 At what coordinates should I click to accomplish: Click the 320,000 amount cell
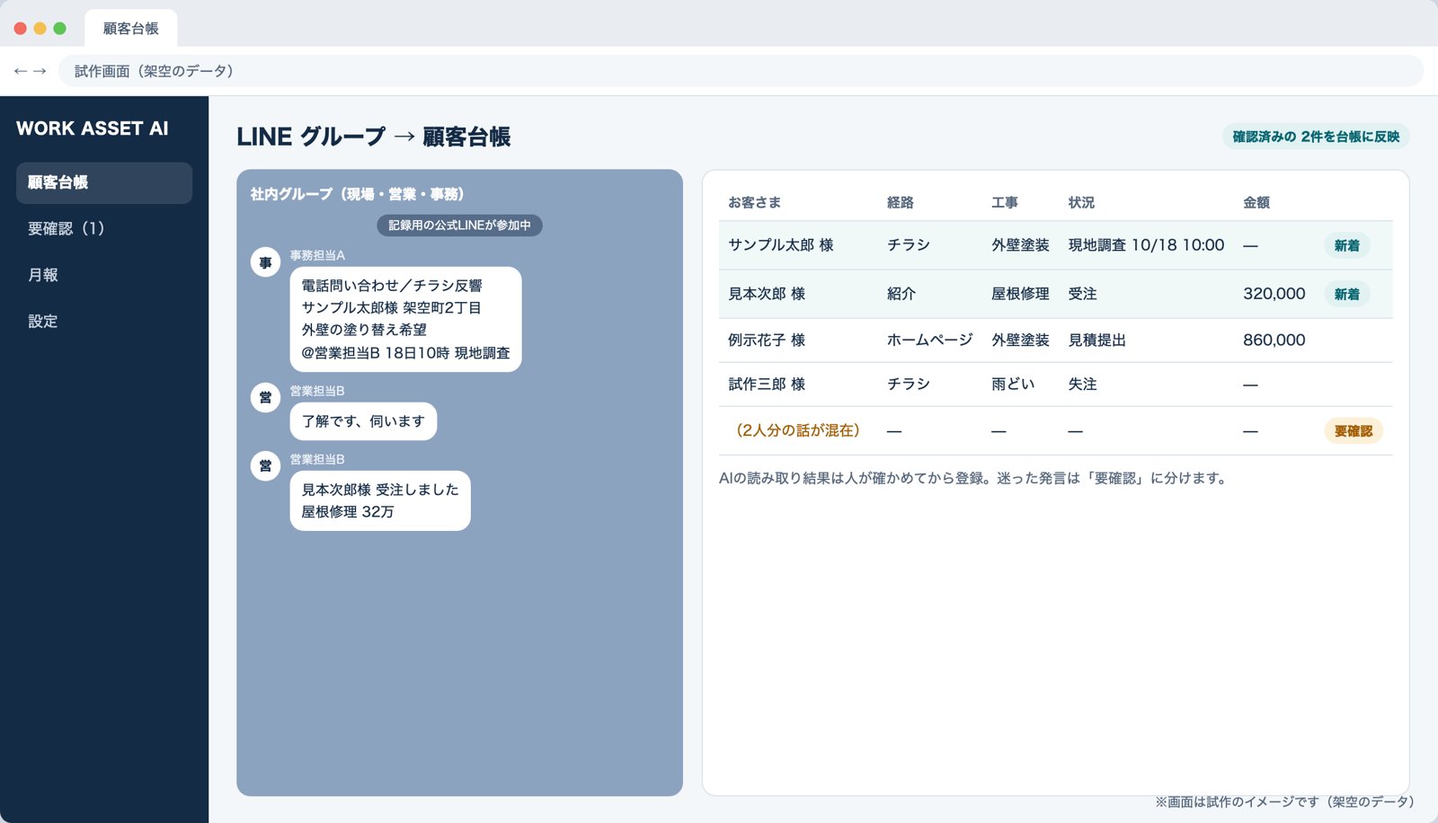coord(1274,294)
